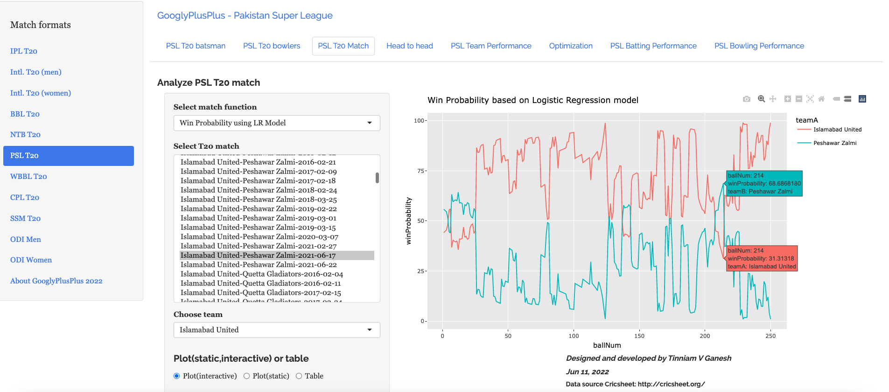
Task: Select Islamabad United-Peshawar Zalmi-2021-06-22 match
Action: tap(259, 265)
